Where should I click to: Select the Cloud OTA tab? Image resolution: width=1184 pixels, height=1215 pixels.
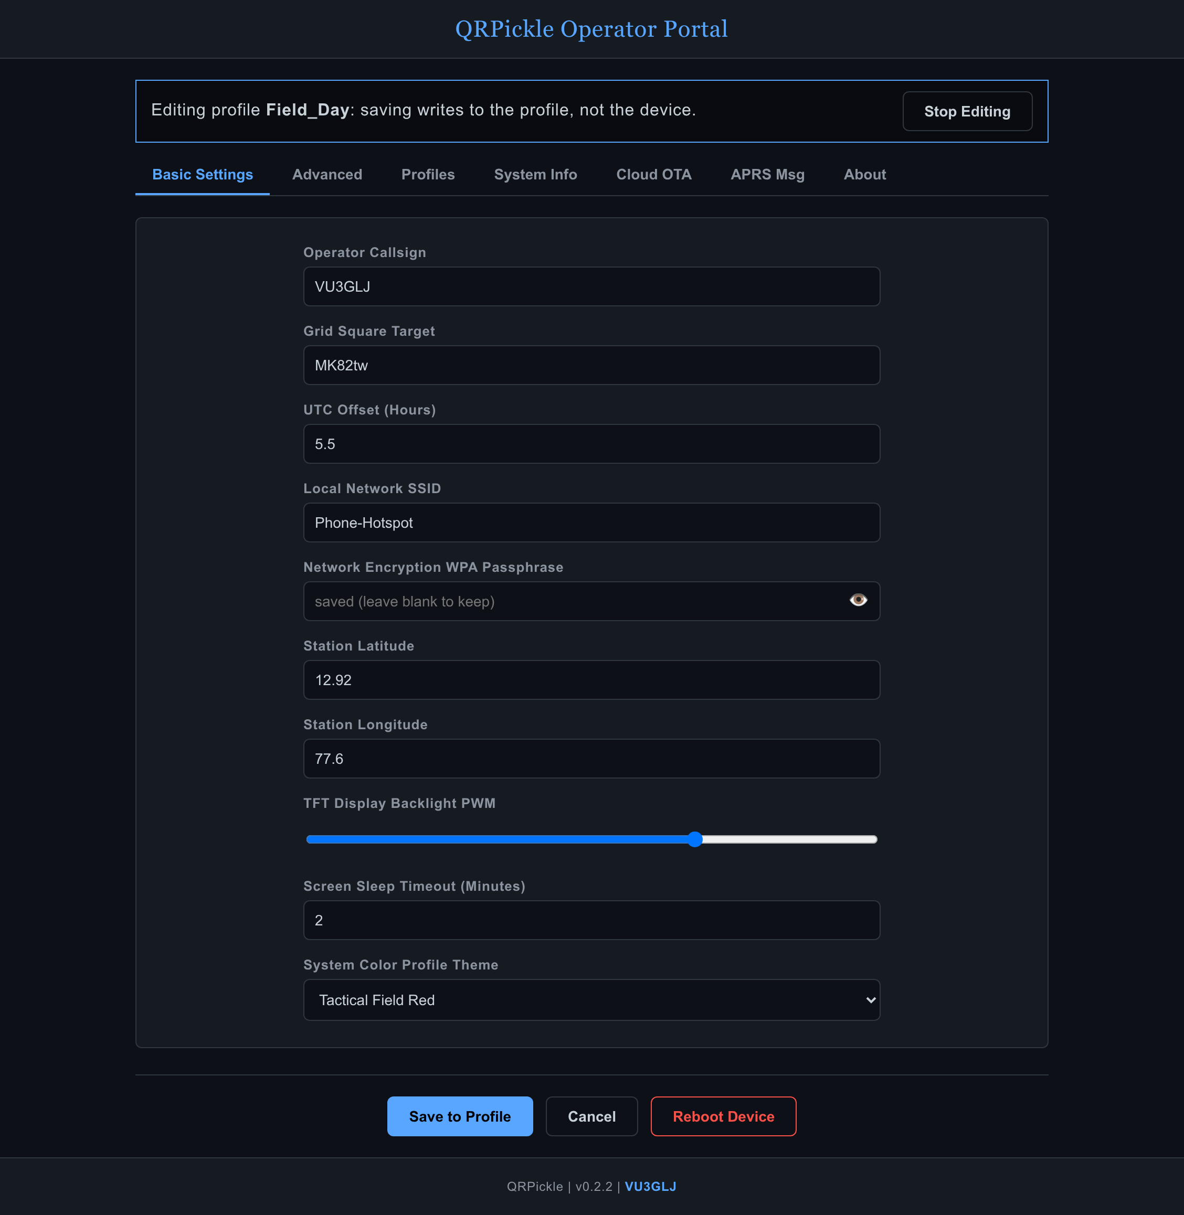(653, 175)
